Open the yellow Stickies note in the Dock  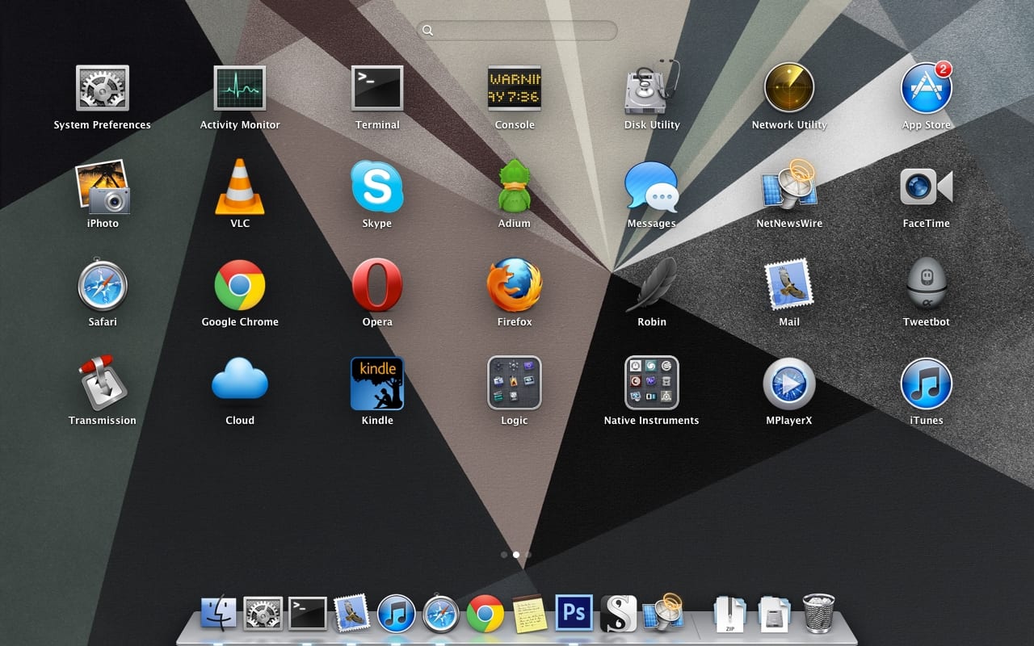pos(530,614)
